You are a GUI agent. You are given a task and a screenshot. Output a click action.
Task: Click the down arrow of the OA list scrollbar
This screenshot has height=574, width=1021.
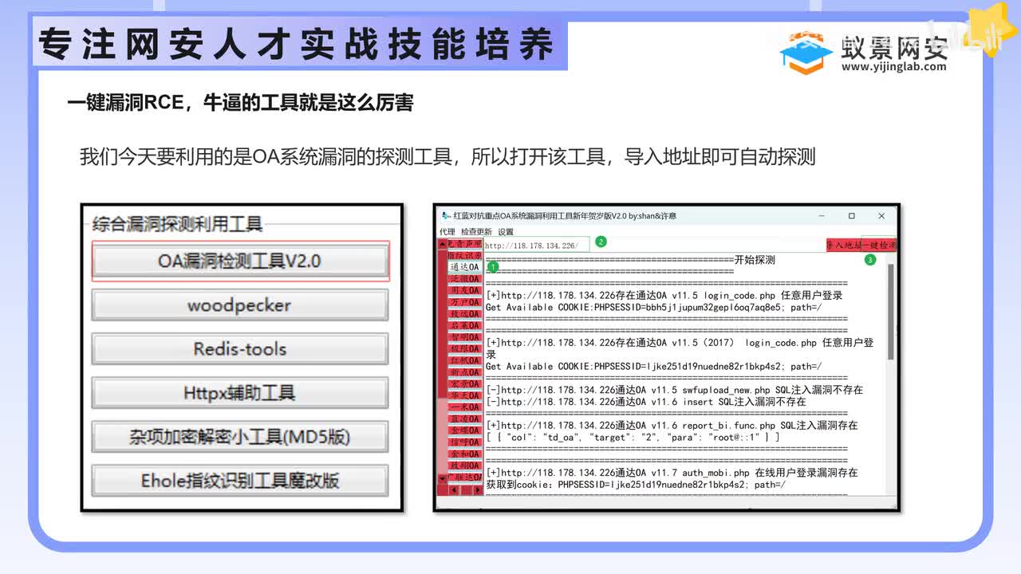pyautogui.click(x=442, y=478)
